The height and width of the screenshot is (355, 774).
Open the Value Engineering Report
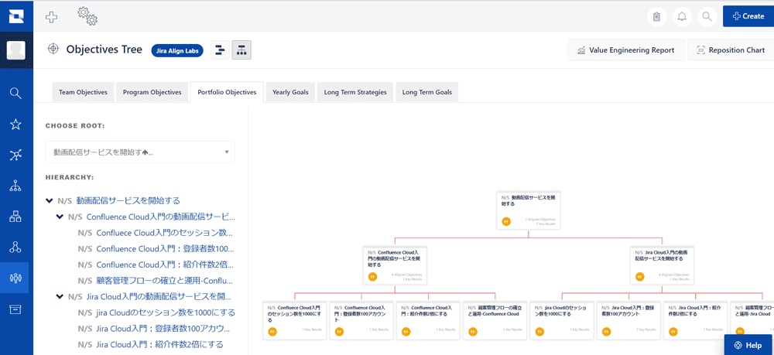coord(626,49)
